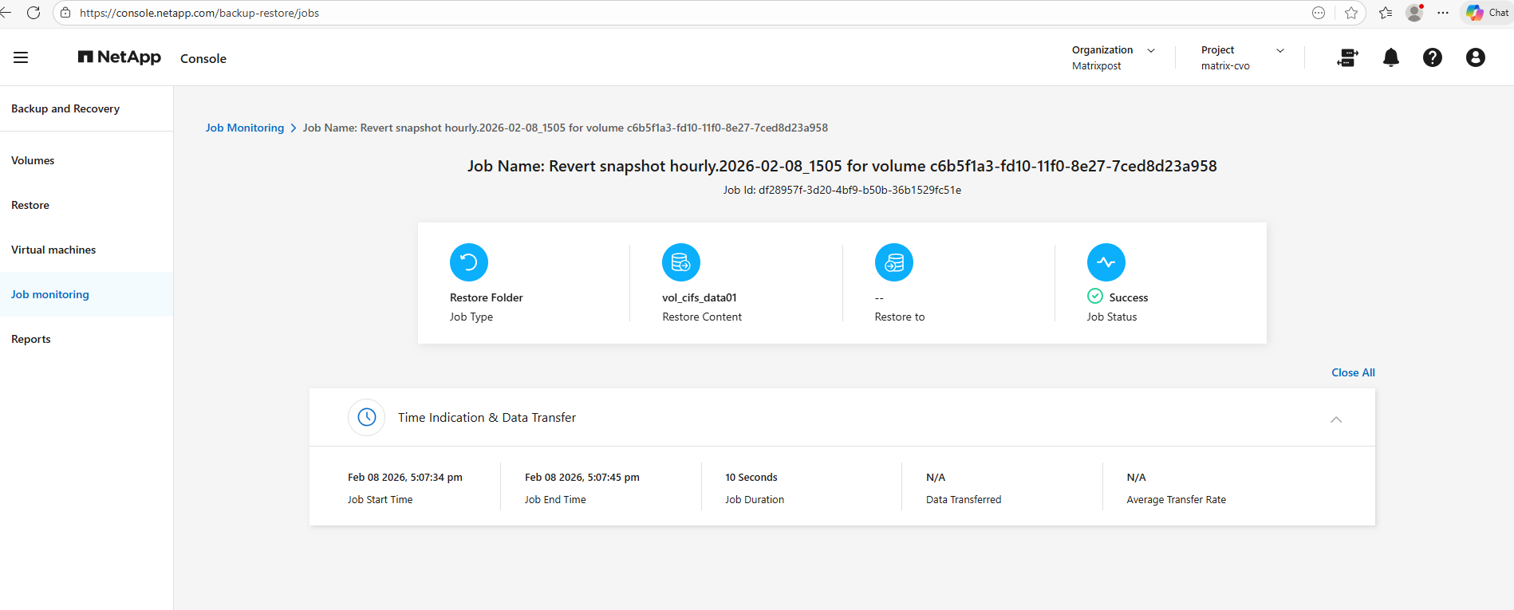The height and width of the screenshot is (610, 1514).
Task: Click the browser address bar URL
Action: pyautogui.click(x=199, y=13)
